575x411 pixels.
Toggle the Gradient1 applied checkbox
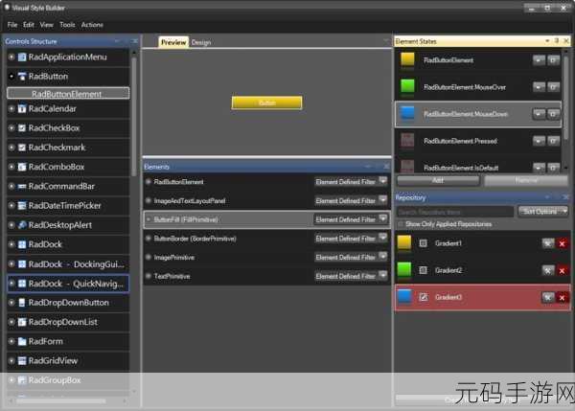pyautogui.click(x=424, y=243)
